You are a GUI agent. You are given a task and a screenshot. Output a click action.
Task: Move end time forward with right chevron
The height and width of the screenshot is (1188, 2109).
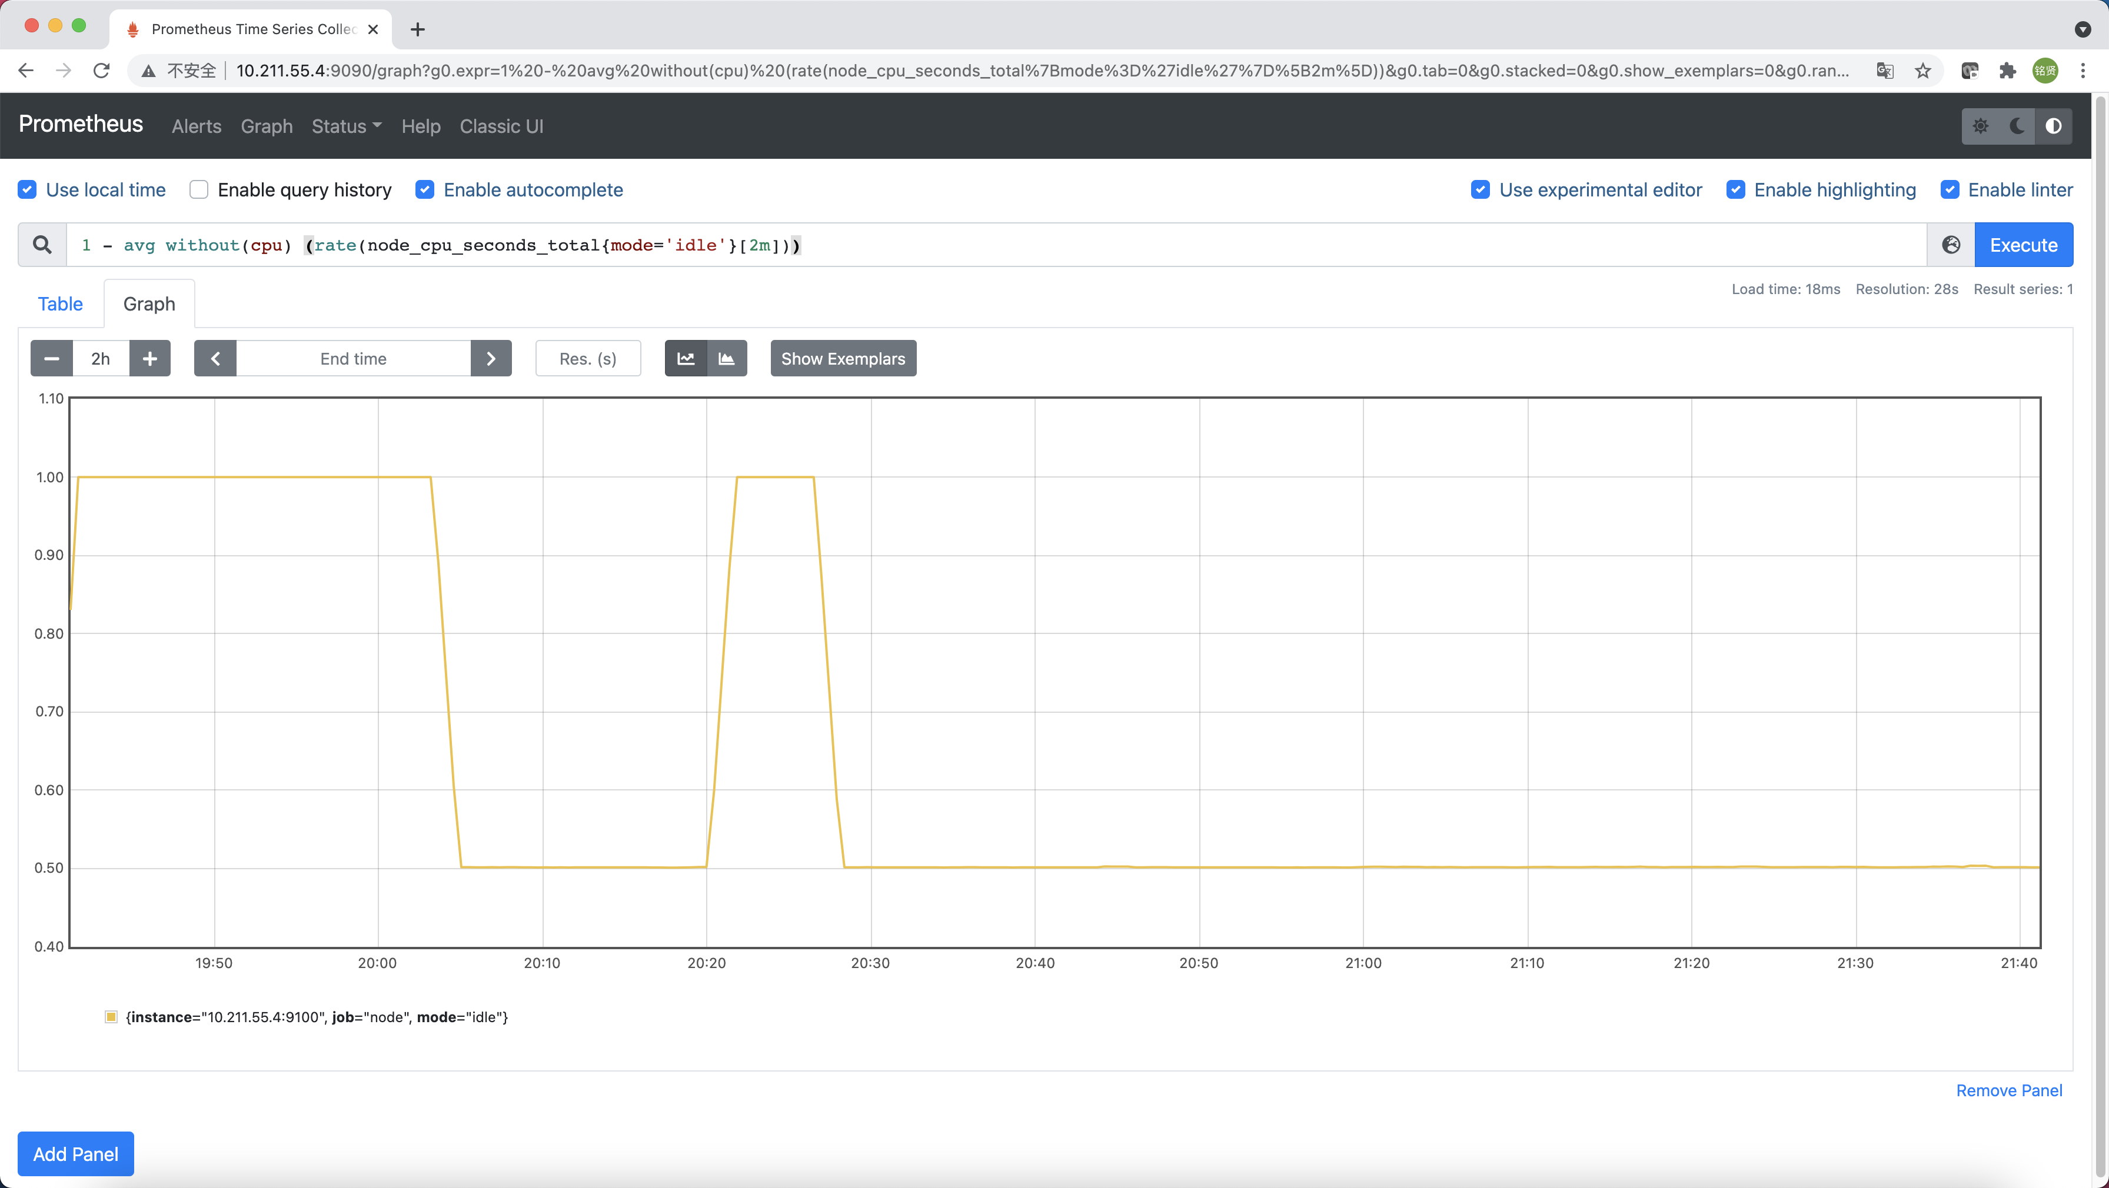pyautogui.click(x=491, y=358)
